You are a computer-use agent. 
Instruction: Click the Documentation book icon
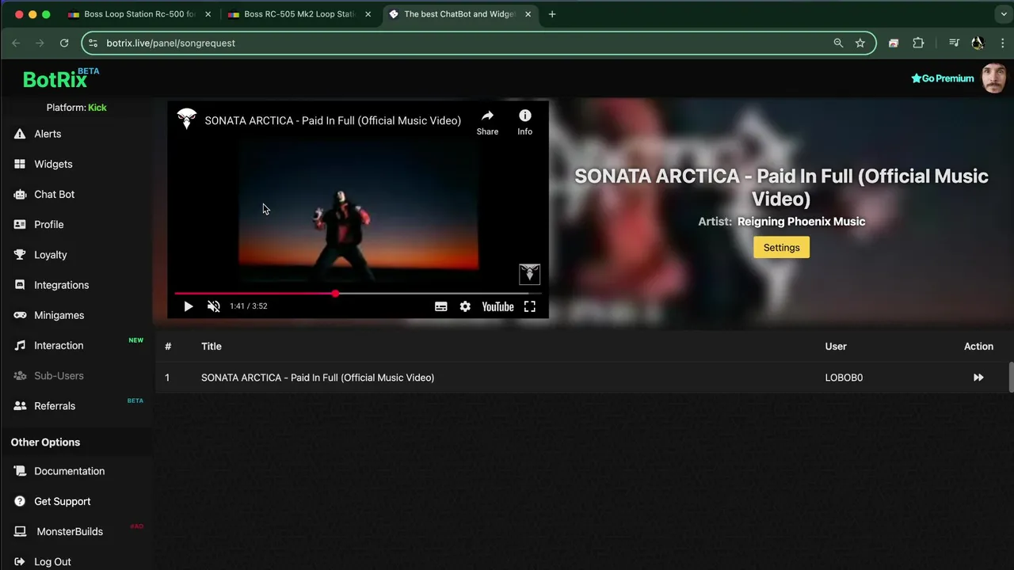point(20,471)
